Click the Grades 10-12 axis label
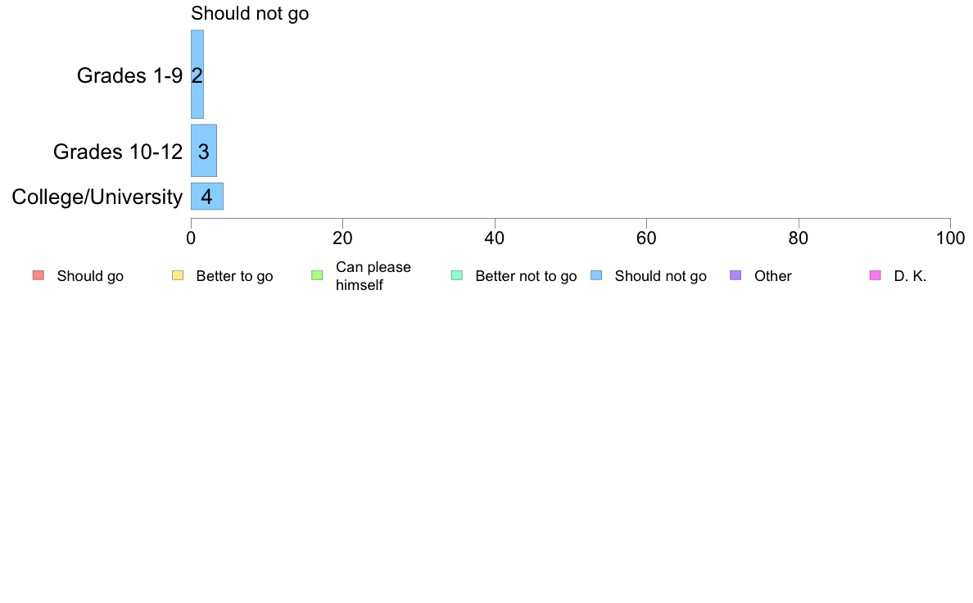Screen dimensions: 973x603 118,152
